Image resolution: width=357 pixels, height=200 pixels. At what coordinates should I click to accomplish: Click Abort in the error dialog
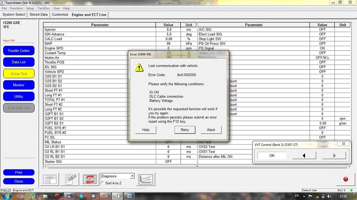211,130
